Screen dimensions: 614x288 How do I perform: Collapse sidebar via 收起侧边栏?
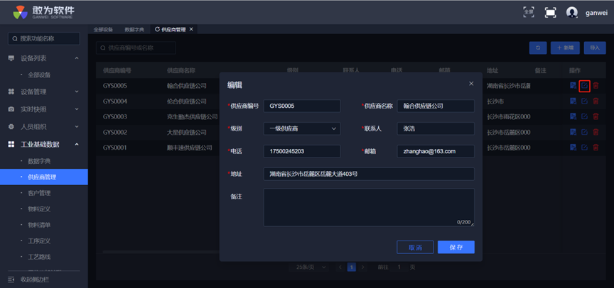tap(28, 279)
